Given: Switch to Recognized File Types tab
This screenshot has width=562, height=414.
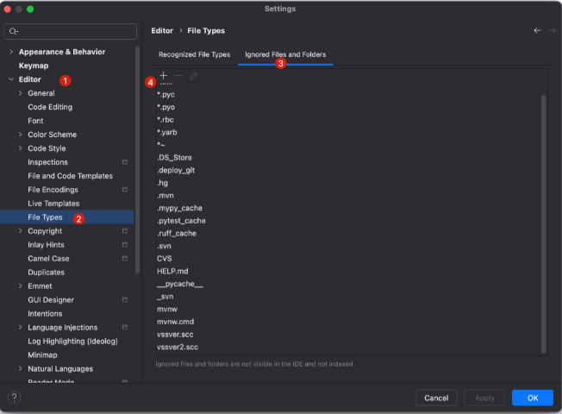Looking at the screenshot, I should [x=194, y=54].
